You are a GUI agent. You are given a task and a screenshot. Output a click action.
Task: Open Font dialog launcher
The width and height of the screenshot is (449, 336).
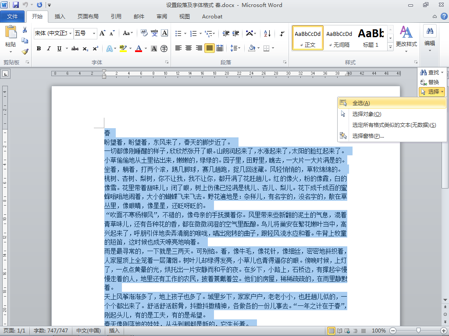coord(167,62)
